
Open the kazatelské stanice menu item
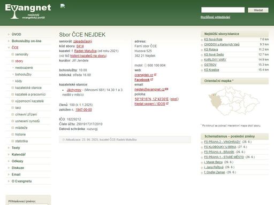28,88
